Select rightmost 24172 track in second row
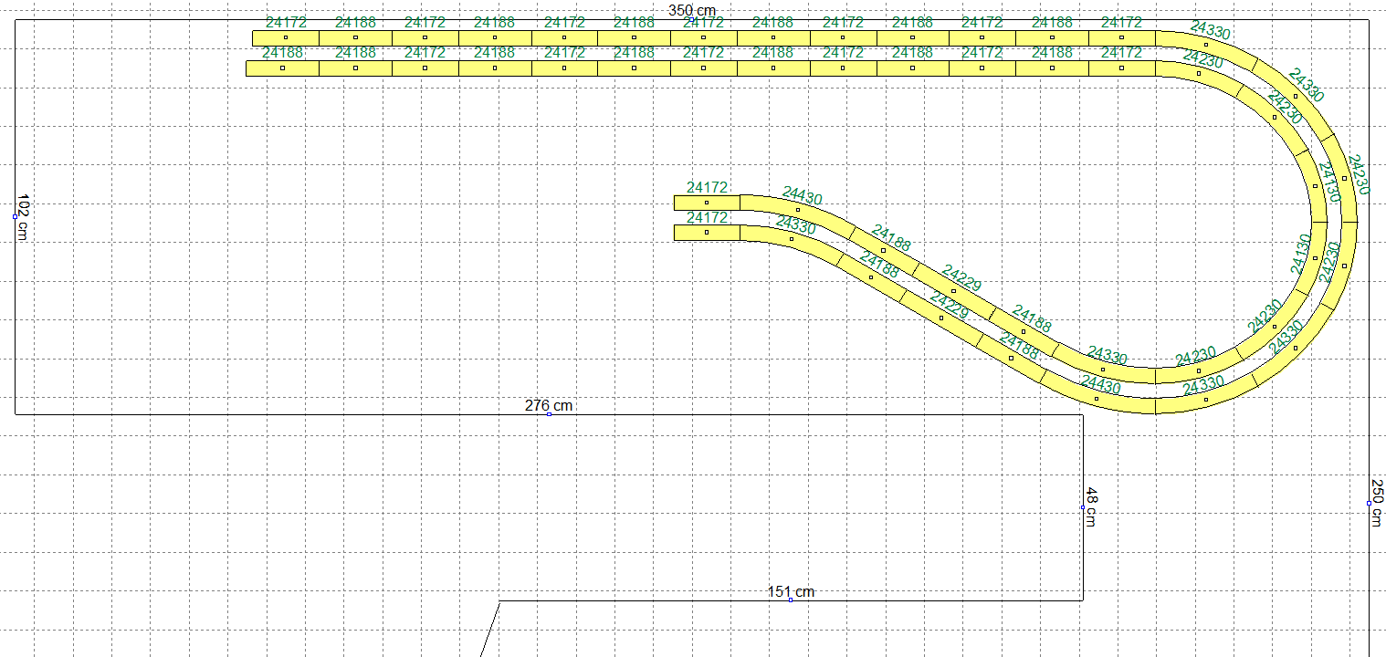Image resolution: width=1386 pixels, height=657 pixels. click(x=1121, y=68)
